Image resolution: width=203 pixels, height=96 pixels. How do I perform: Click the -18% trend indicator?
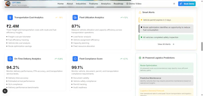(x=59, y=17)
